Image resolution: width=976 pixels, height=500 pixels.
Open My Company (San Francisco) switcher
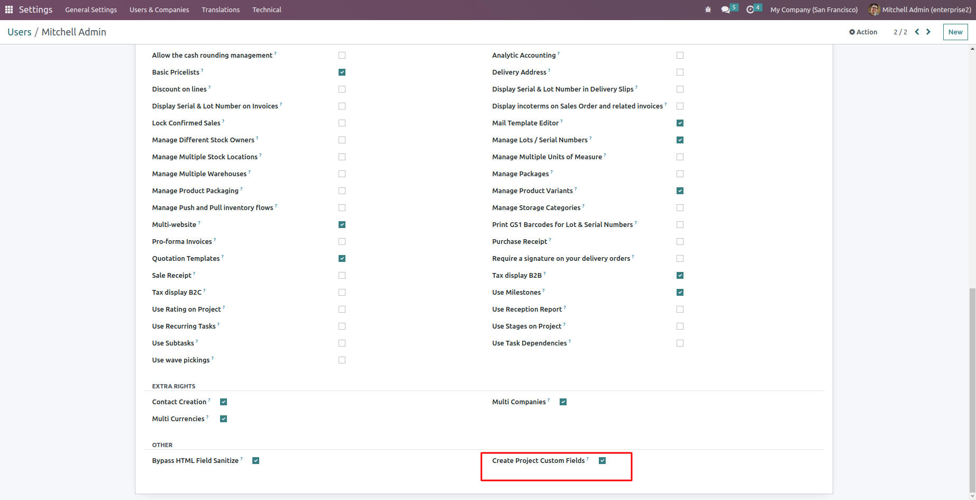pos(814,10)
